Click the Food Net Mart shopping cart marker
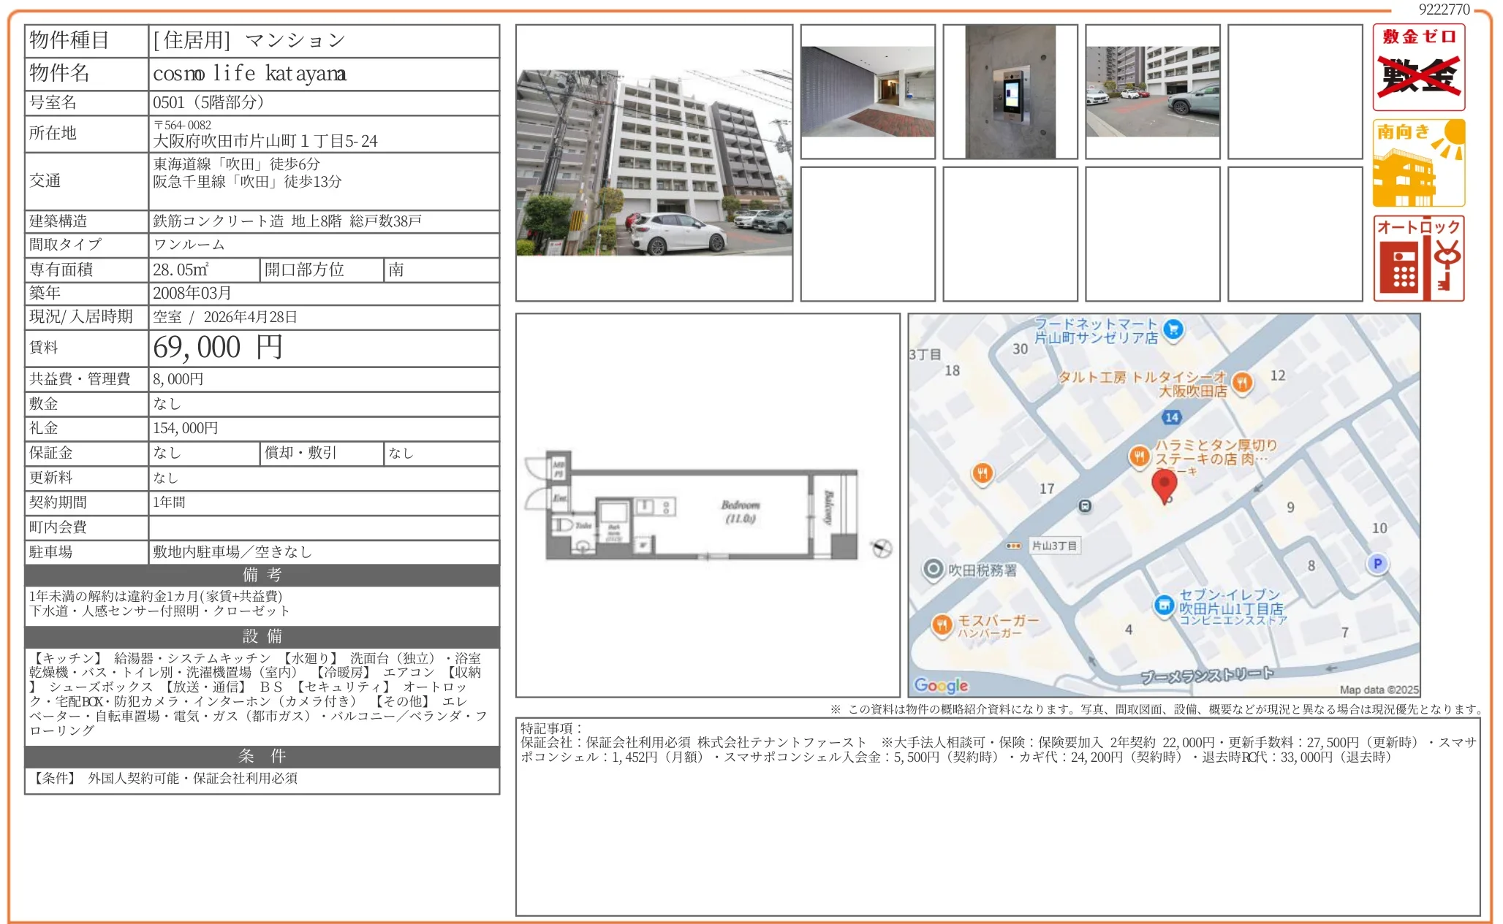Screen dimensions: 1503x924 click(1173, 329)
